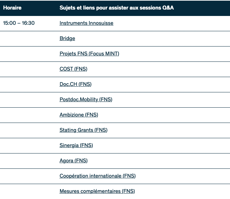
Task: Select the Stating Grants (FNS) link
Action: tap(83, 130)
